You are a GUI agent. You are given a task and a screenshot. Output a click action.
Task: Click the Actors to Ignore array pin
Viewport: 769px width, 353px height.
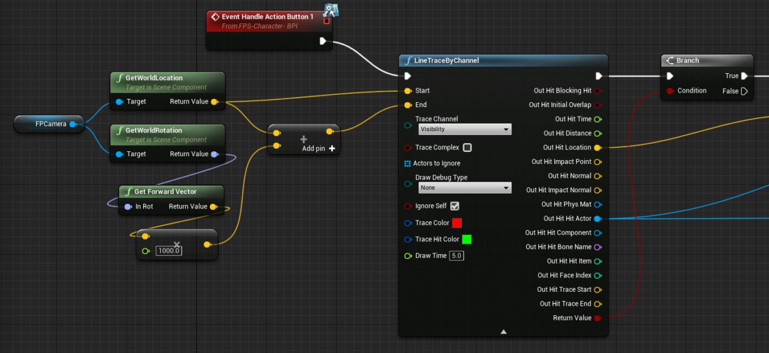407,164
